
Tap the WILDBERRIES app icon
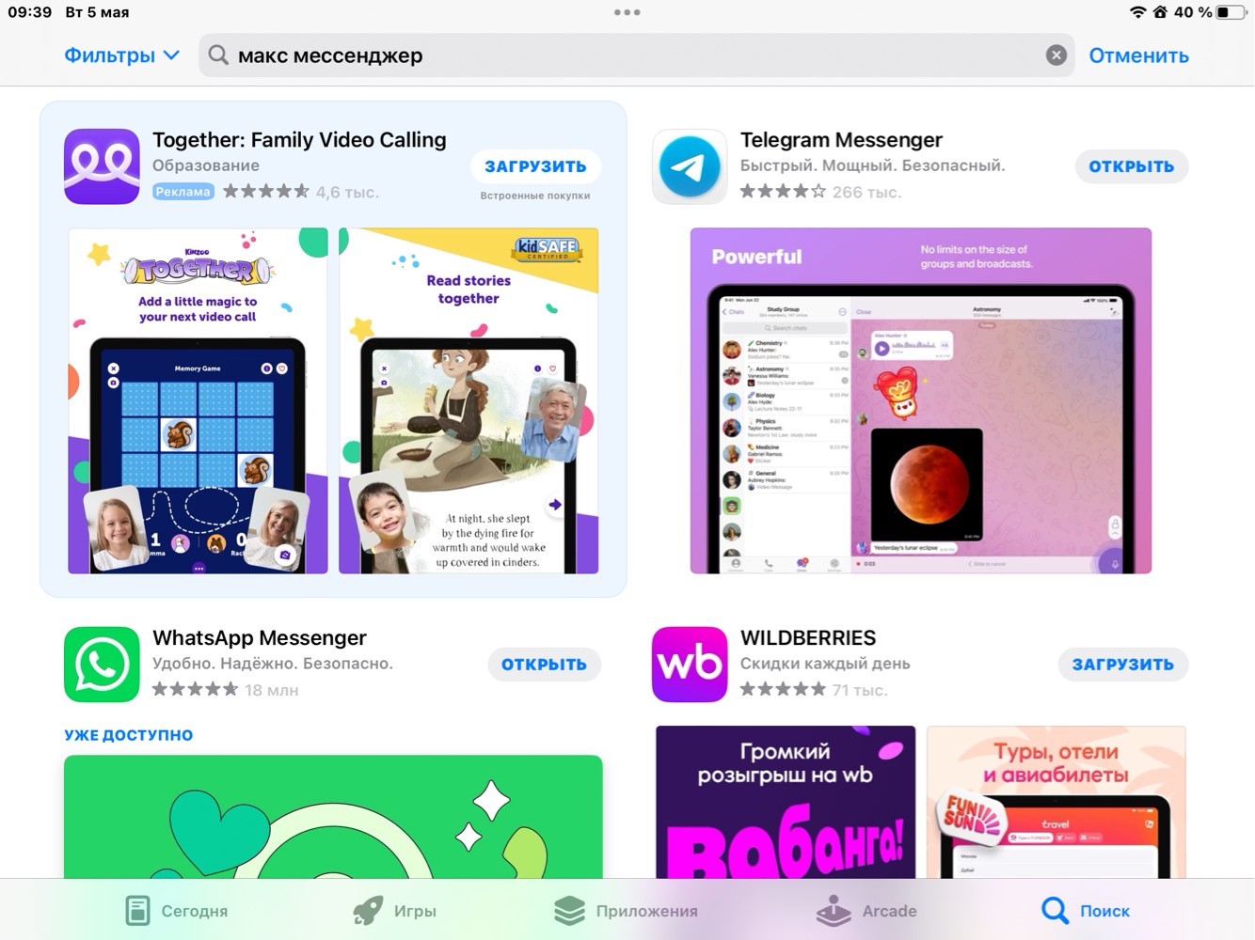coord(690,665)
